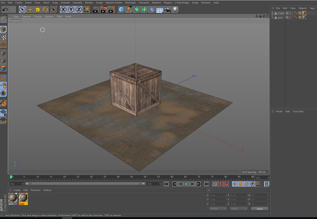The image size is (317, 219).
Task: Disable the Y axis lock
Action: pyautogui.click(x=71, y=9)
